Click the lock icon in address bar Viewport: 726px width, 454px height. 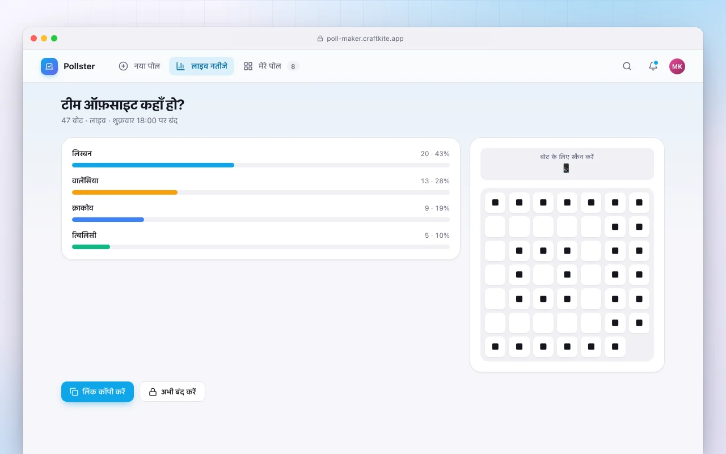coord(320,39)
